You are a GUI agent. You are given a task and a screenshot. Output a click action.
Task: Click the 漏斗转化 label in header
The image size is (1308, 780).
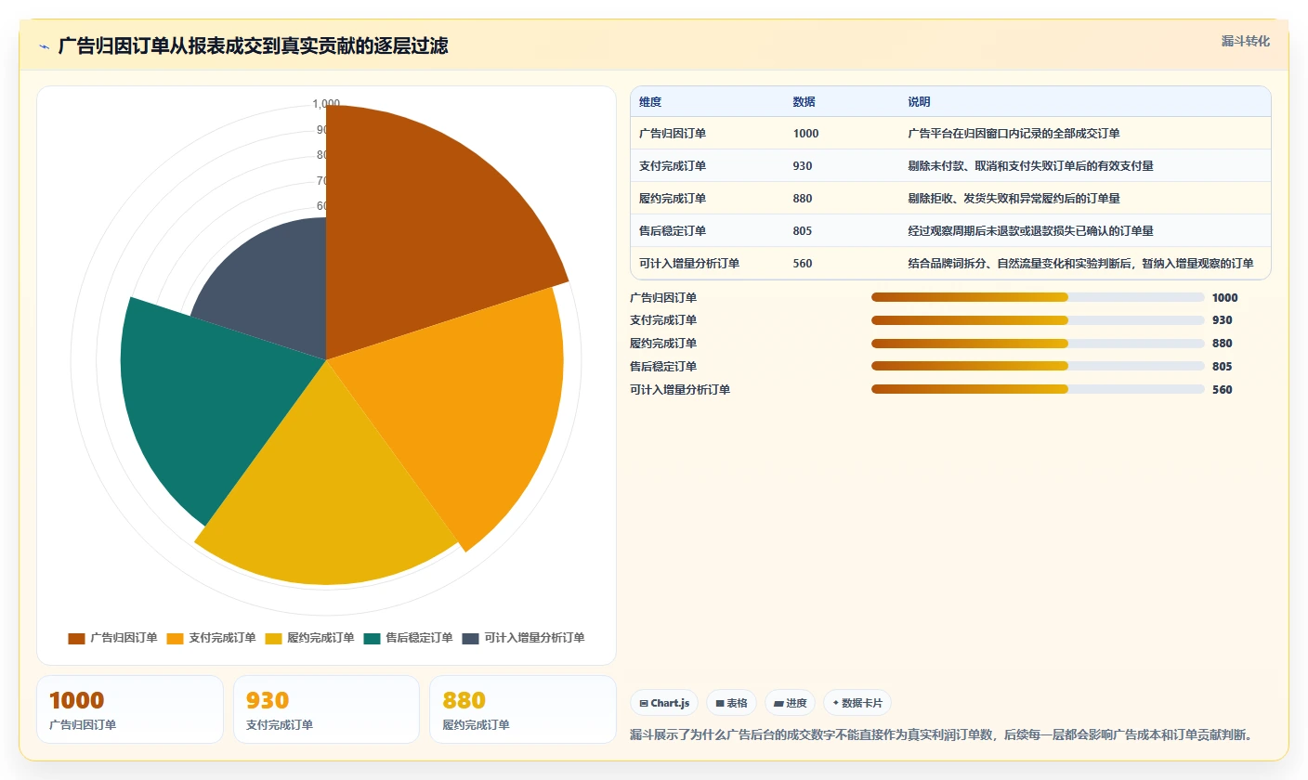pos(1245,41)
